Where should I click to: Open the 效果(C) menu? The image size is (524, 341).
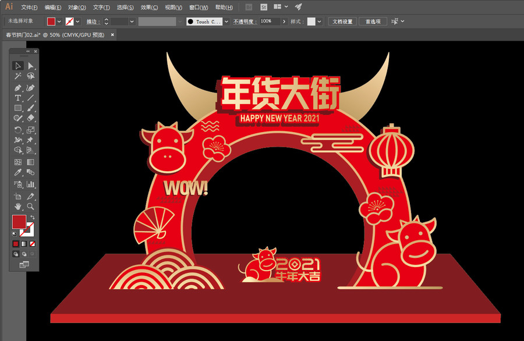tap(149, 7)
